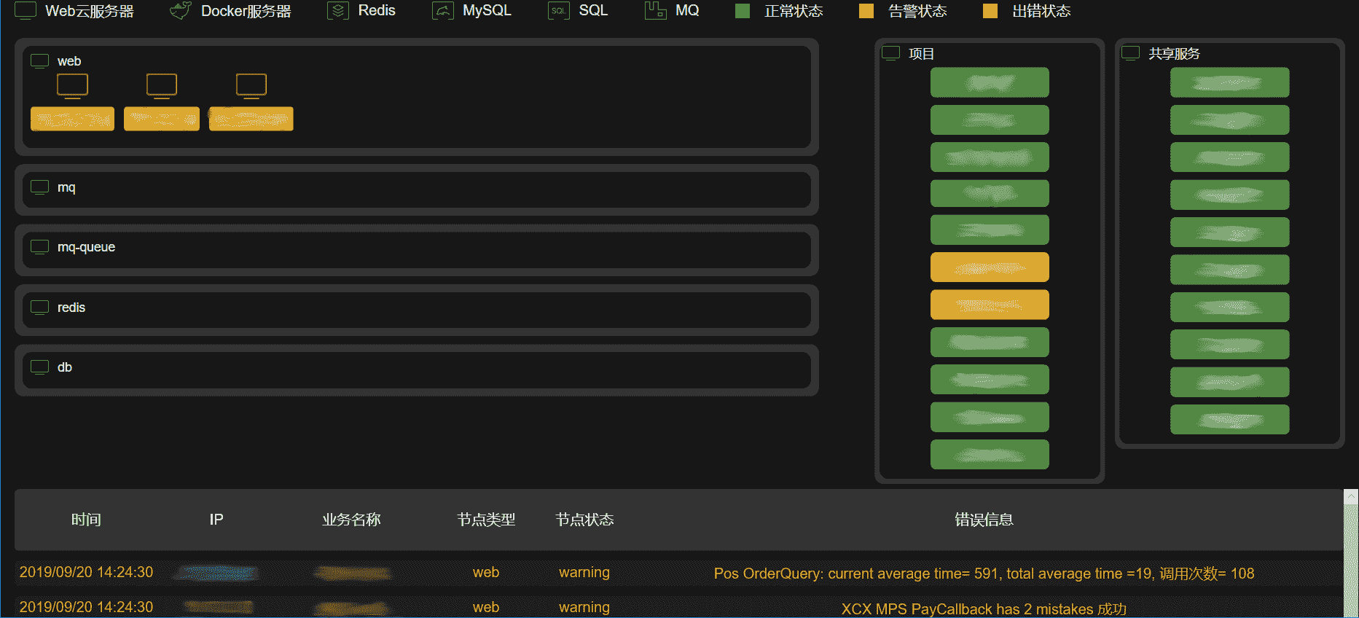Click warning status in the Pos OrderQuery row
Image resolution: width=1359 pixels, height=618 pixels.
pyautogui.click(x=584, y=573)
